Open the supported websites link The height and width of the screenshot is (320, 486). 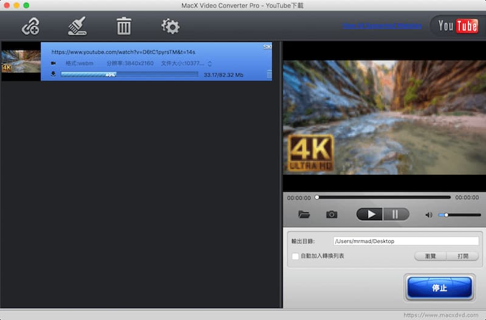click(x=382, y=26)
